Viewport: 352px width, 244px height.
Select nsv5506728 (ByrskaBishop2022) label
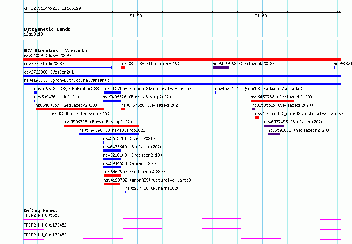(98, 122)
